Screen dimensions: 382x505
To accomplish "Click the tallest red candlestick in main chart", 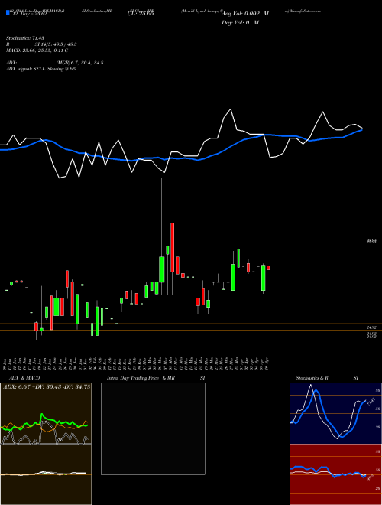I will coord(173,247).
